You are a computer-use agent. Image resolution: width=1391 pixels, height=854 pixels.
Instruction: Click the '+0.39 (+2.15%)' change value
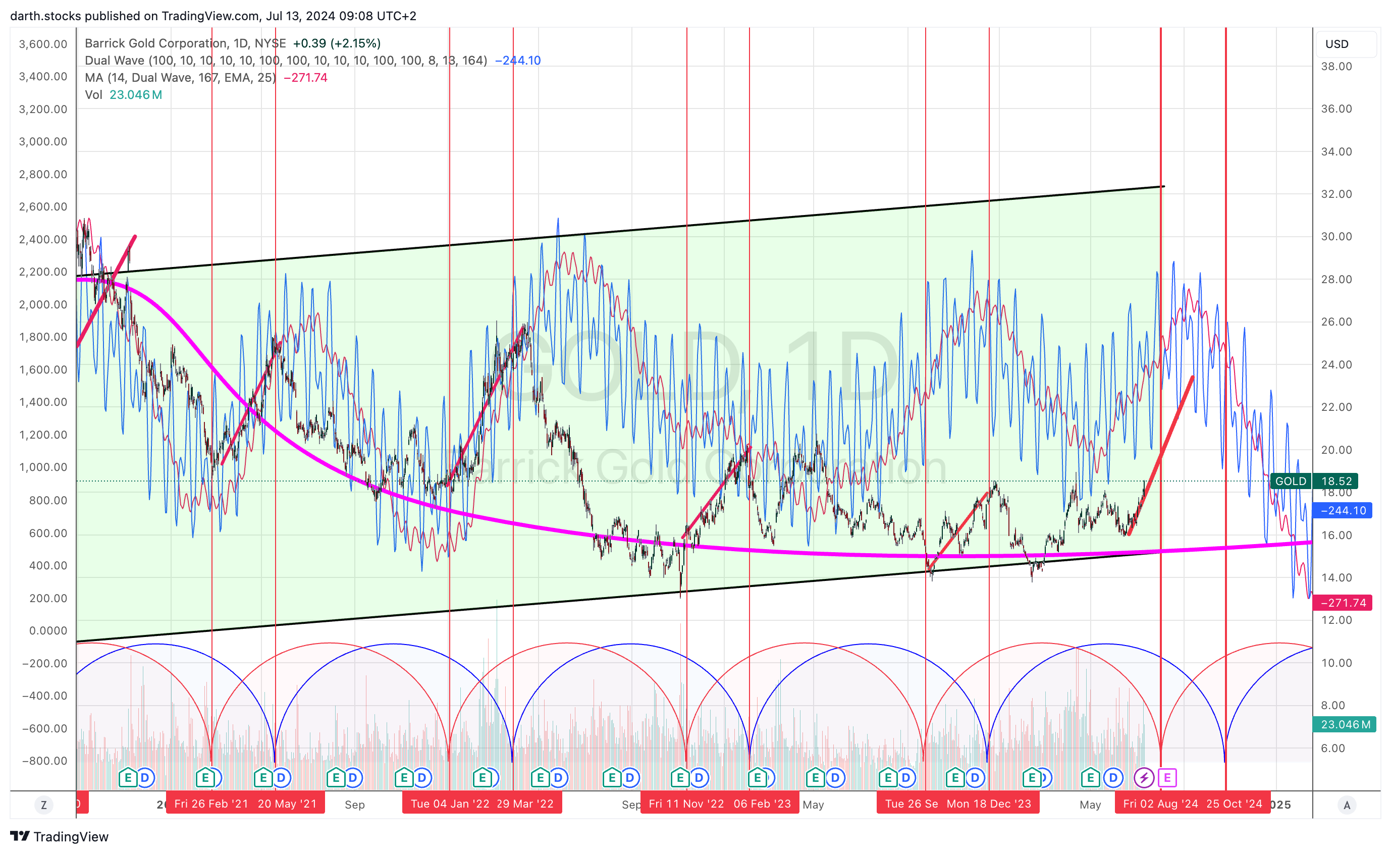pyautogui.click(x=337, y=43)
